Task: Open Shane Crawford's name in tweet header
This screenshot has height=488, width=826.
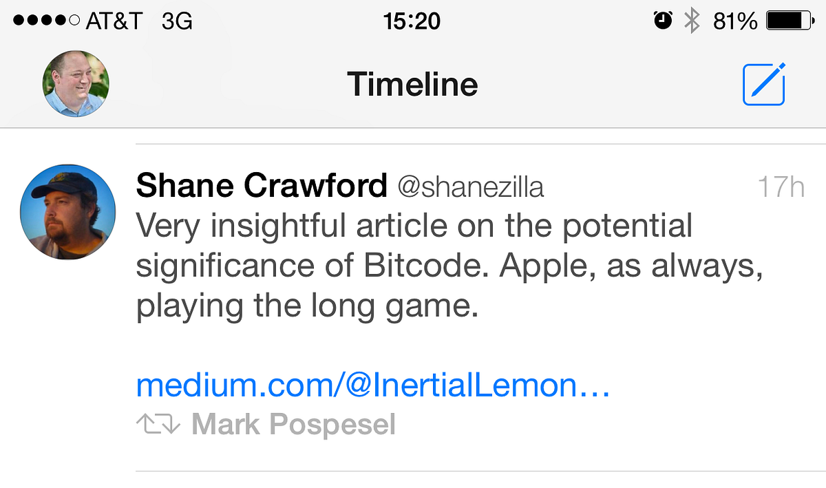Action: (262, 186)
